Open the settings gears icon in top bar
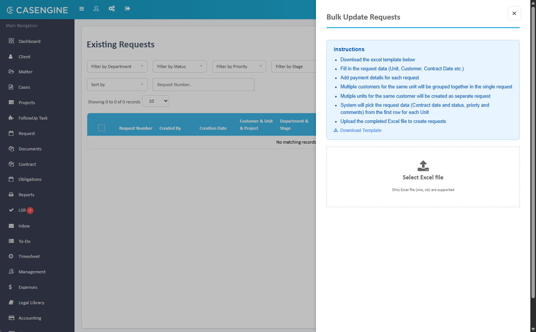Viewport: 536px width, 332px height. point(112,9)
